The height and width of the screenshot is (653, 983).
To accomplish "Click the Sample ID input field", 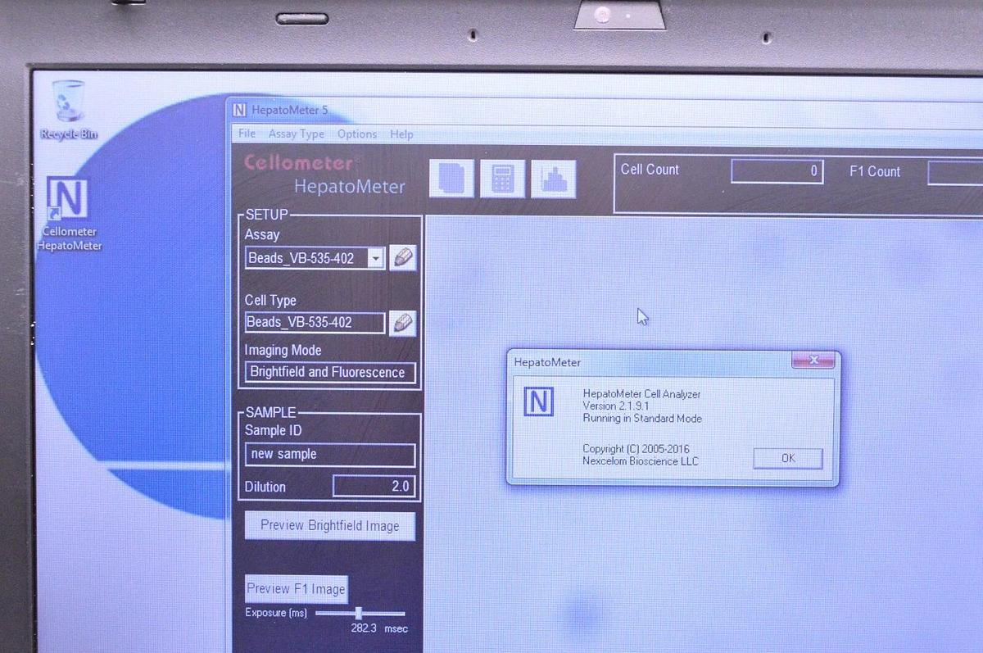I will (330, 454).
